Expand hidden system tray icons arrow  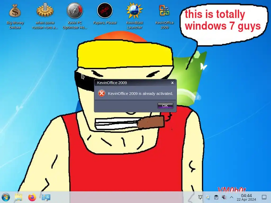tap(232, 197)
